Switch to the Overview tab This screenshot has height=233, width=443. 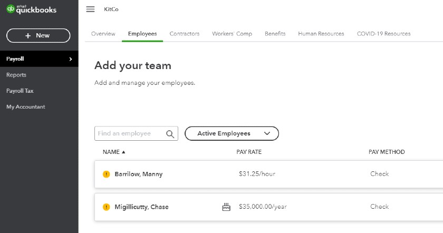[103, 34]
